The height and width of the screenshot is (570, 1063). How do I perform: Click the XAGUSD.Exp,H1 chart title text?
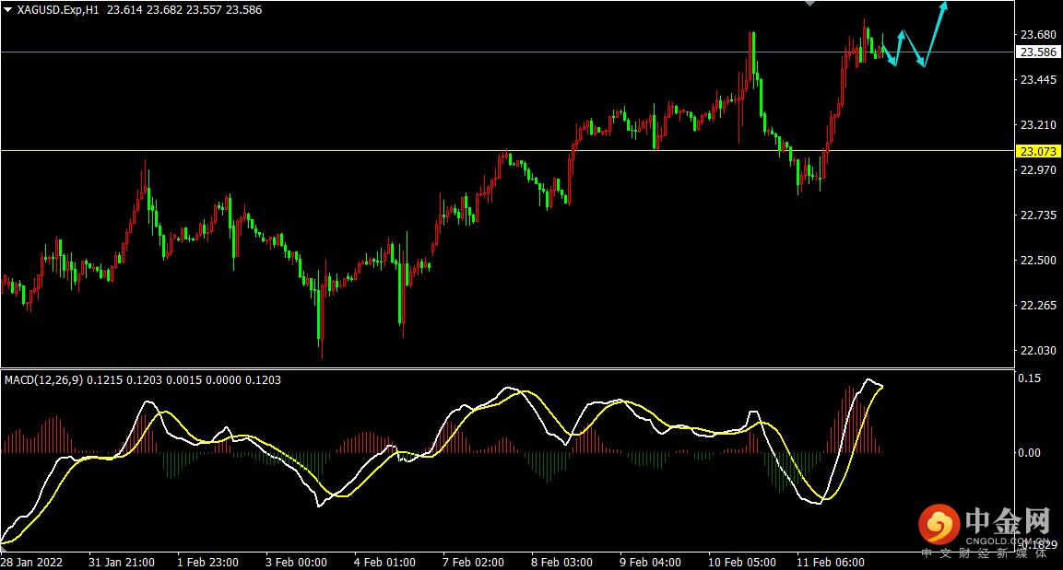(58, 10)
